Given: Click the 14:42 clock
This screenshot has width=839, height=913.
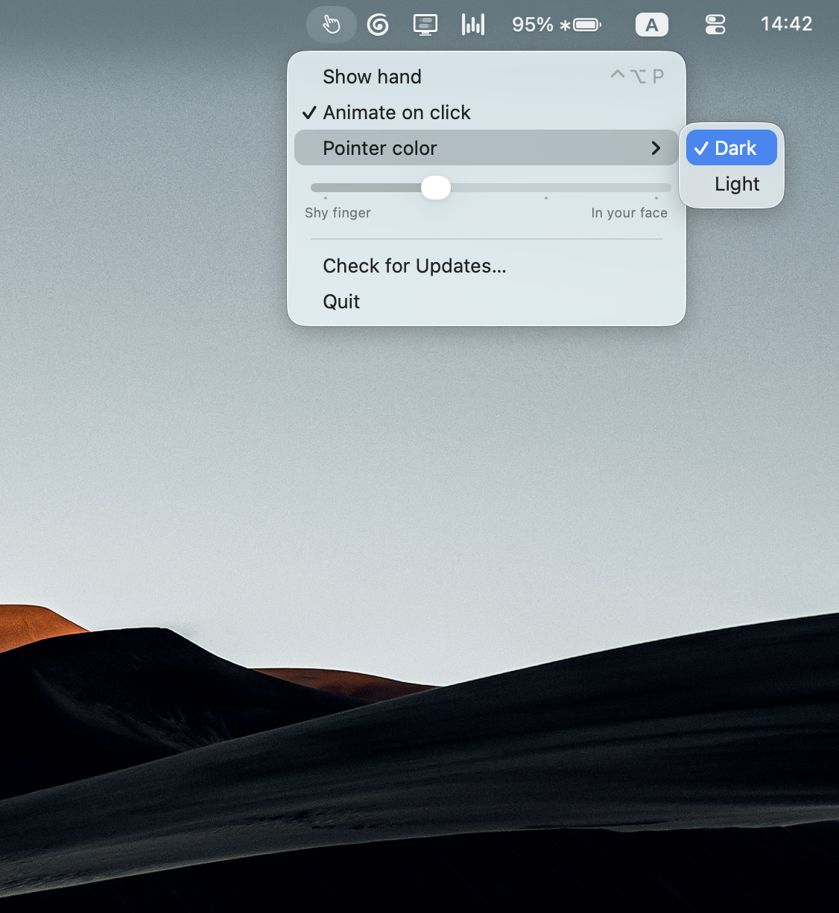Looking at the screenshot, I should click(786, 24).
